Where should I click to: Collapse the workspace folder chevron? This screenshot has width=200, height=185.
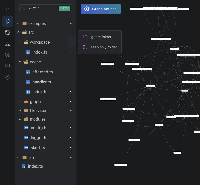pos(20,42)
